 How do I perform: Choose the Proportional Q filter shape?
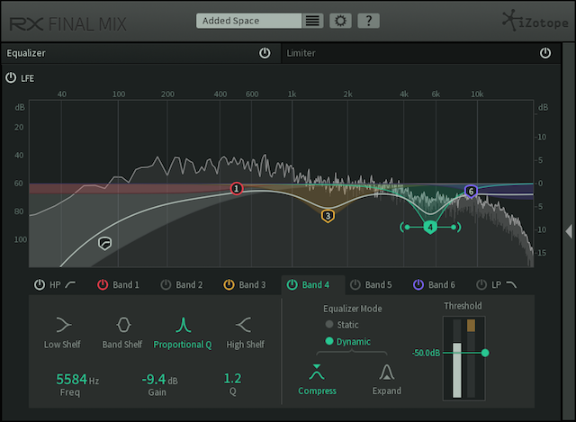184,325
